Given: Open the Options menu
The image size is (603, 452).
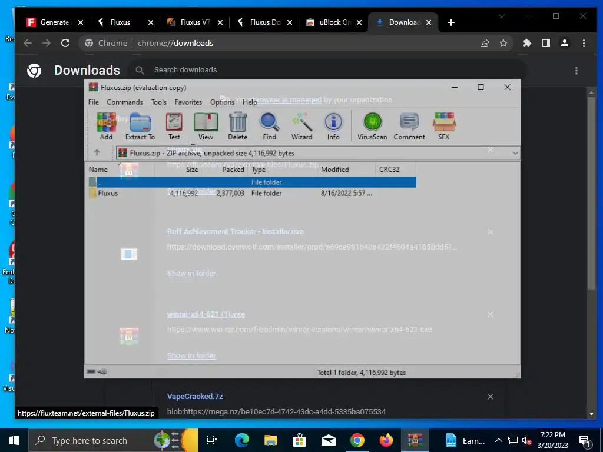Looking at the screenshot, I should coord(222,102).
